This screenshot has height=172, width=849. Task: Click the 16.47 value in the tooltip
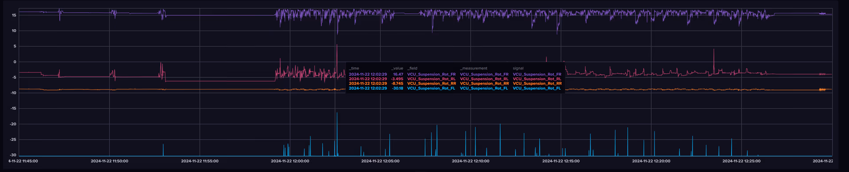[x=398, y=74]
